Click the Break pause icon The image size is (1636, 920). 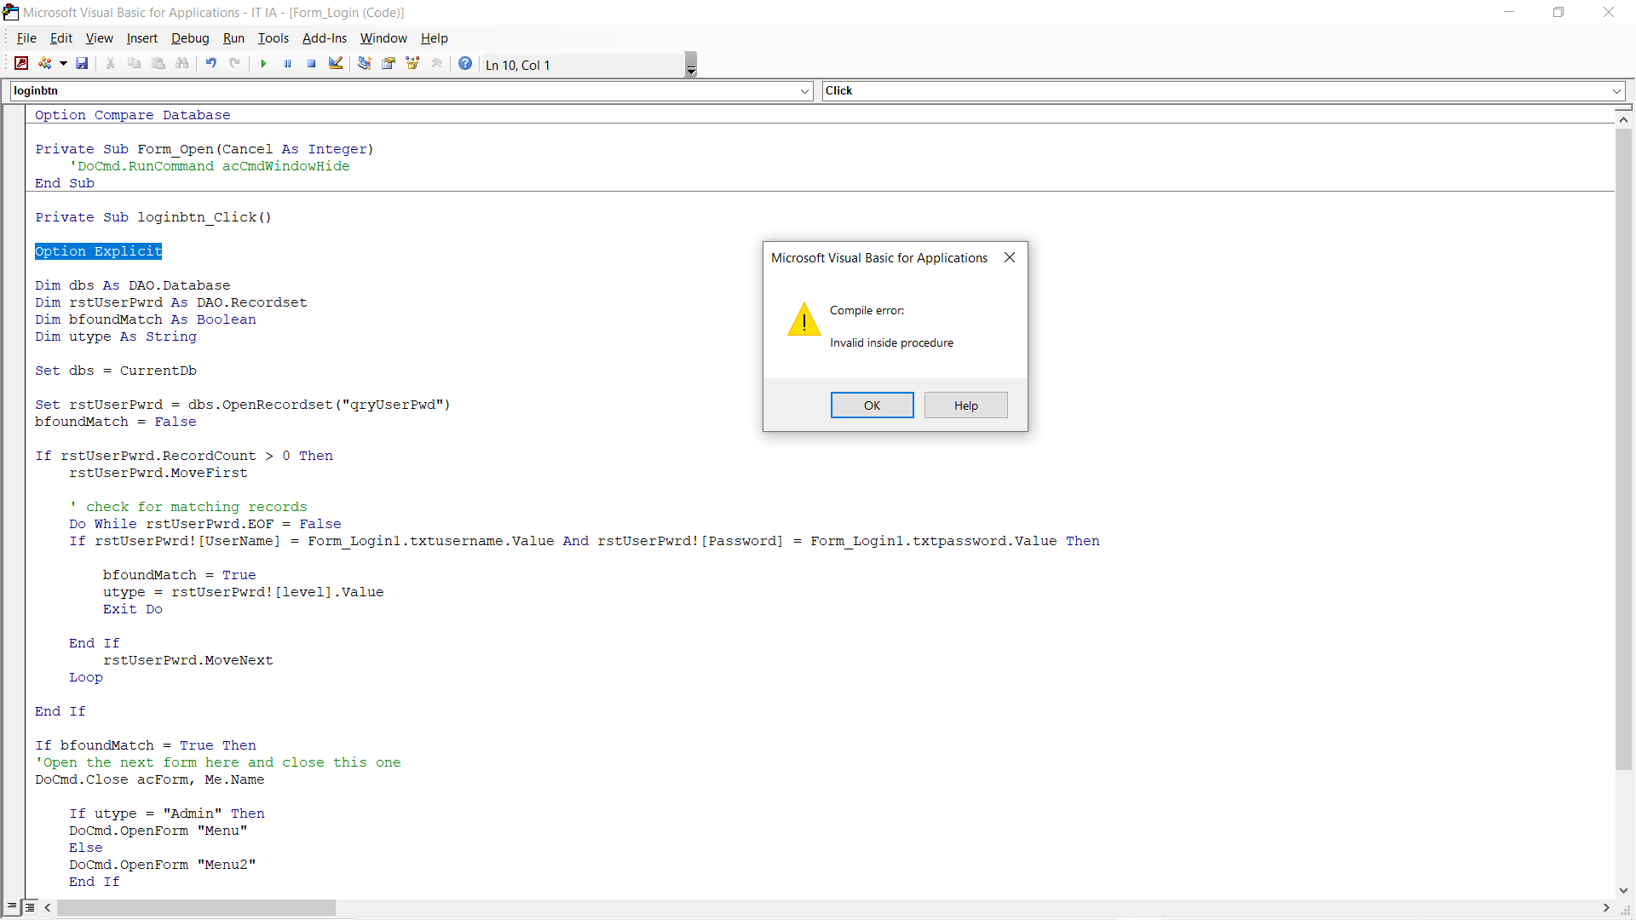point(288,64)
